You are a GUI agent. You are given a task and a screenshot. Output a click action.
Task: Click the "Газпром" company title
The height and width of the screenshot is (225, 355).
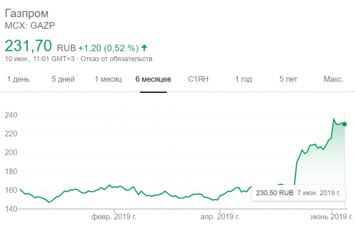pos(27,14)
